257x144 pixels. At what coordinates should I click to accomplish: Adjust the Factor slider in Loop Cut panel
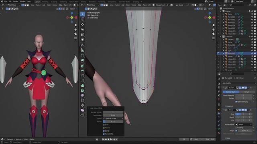point(113,122)
